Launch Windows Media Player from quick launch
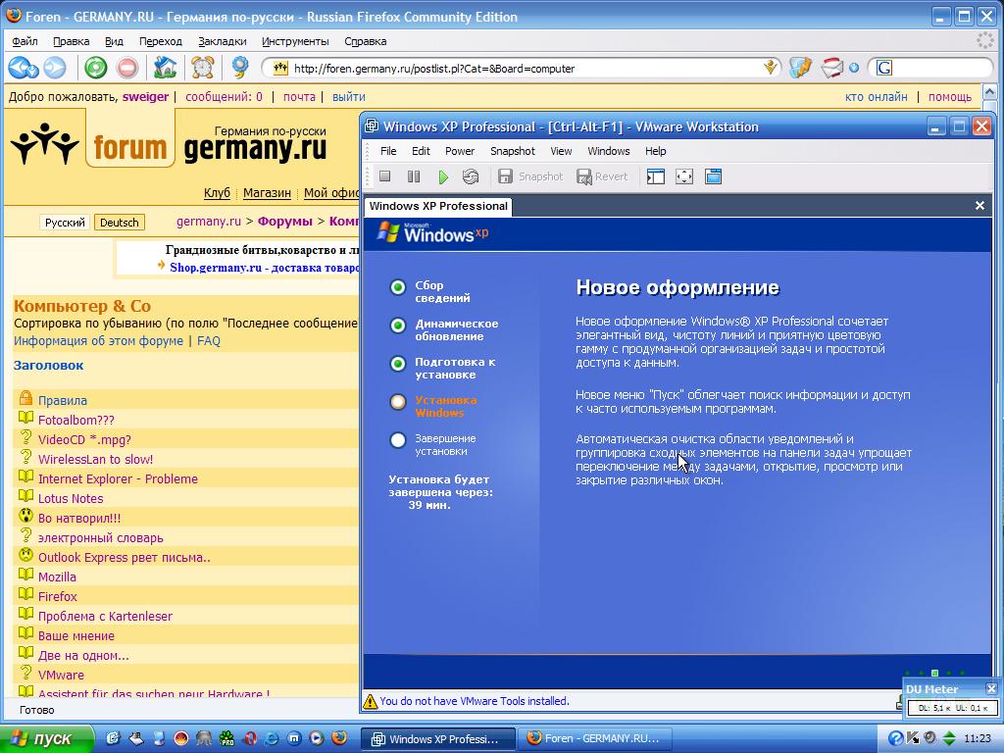This screenshot has width=1004, height=753. pyautogui.click(x=317, y=738)
